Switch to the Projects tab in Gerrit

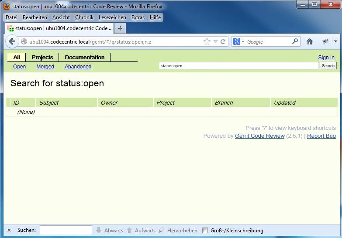tap(42, 57)
